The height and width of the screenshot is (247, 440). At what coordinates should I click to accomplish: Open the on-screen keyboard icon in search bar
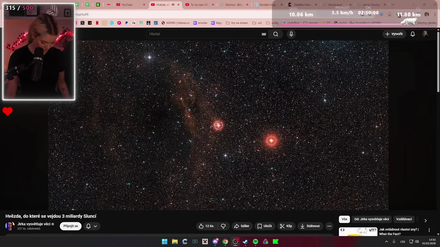pyautogui.click(x=264, y=34)
